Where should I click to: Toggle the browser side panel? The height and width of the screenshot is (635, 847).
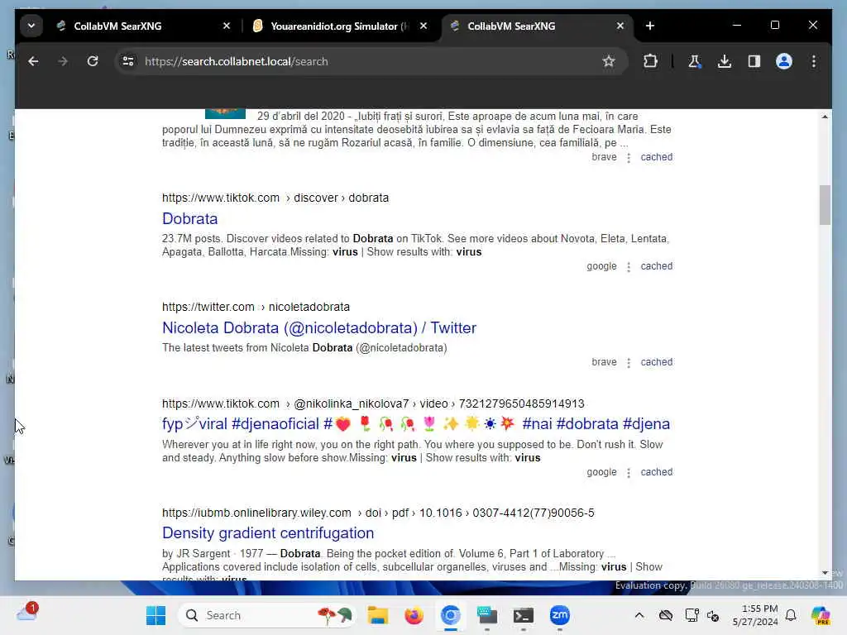click(x=754, y=61)
